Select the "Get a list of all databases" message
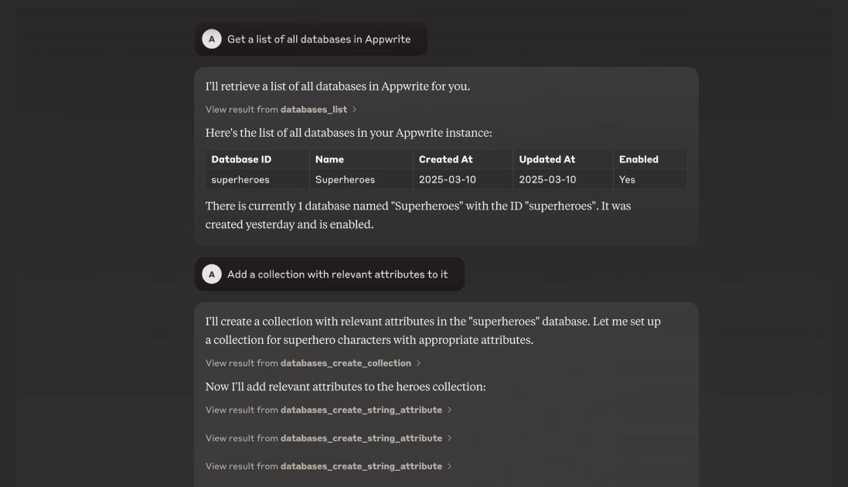Image resolution: width=848 pixels, height=487 pixels. [x=318, y=39]
